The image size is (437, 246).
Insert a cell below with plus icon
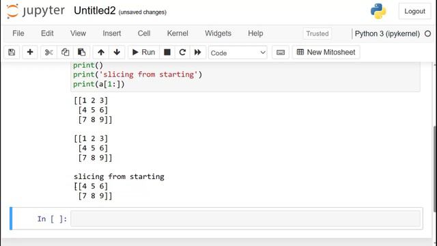[x=30, y=52]
